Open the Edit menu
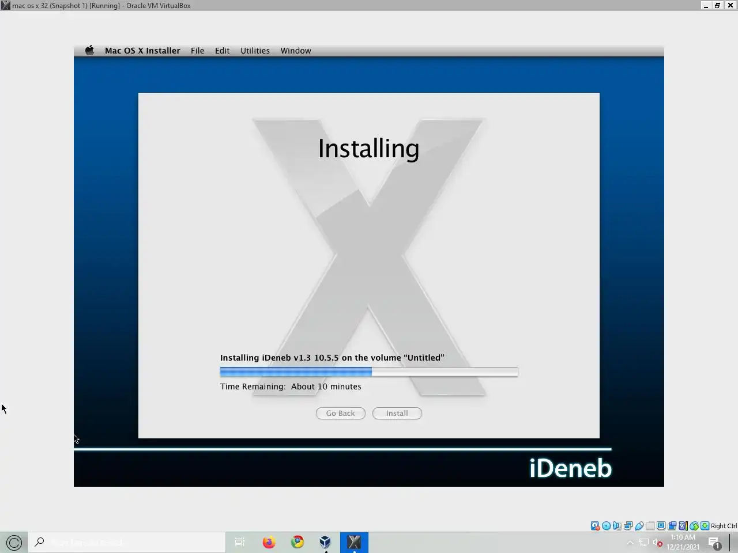This screenshot has height=553, width=738. [222, 51]
